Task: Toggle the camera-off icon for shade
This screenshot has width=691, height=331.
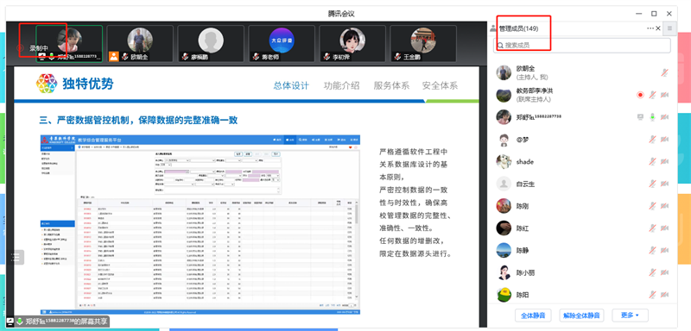Action: [x=664, y=162]
